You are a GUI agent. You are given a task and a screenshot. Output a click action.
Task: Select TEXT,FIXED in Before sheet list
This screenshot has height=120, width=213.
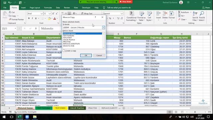tap(67, 38)
